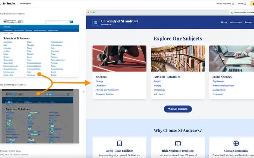Open the Computer Science link

tap(105, 94)
